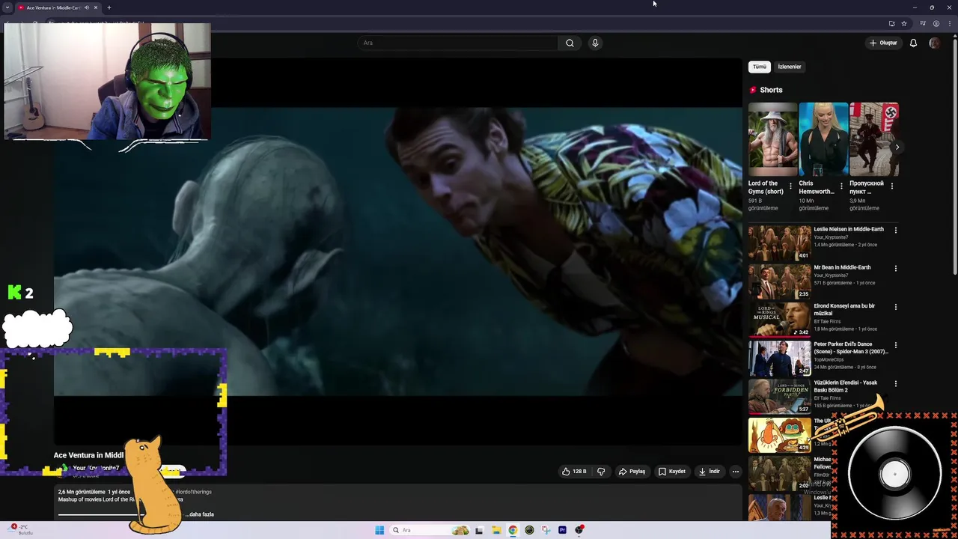Open Elrond Konseyi ama bu bir müzikal title
Viewport: 958px width, 539px height.
(844, 309)
